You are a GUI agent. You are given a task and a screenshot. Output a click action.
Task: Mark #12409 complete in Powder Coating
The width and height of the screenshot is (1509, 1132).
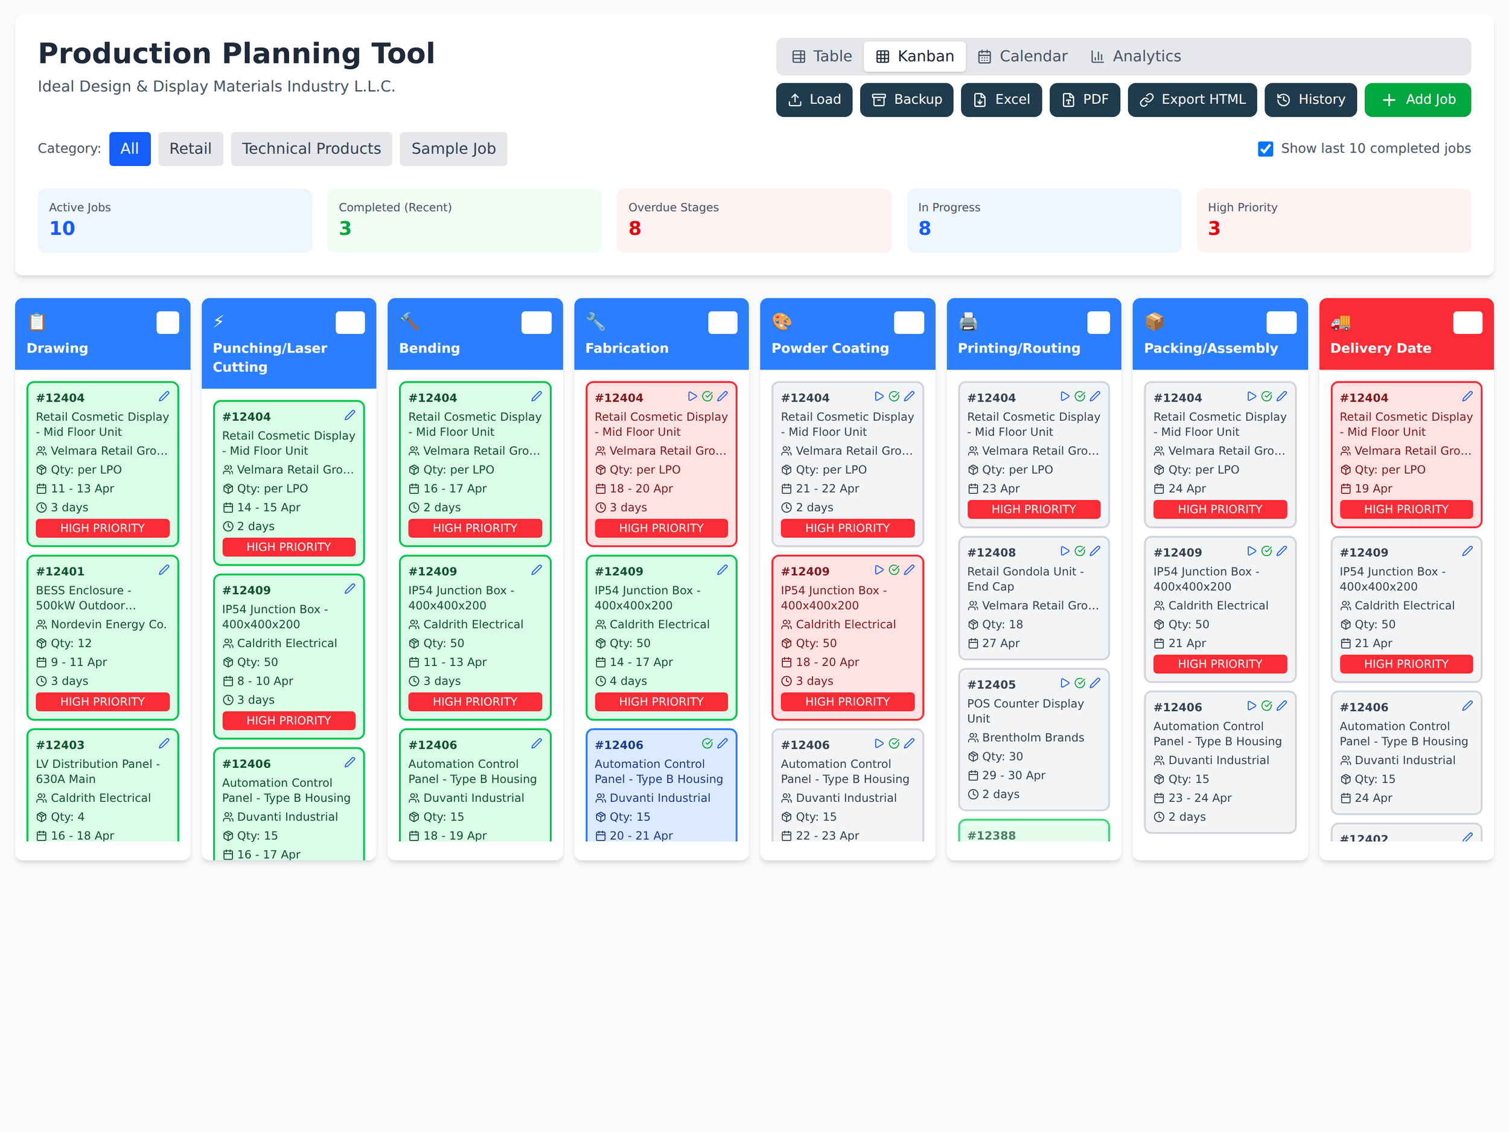click(894, 570)
